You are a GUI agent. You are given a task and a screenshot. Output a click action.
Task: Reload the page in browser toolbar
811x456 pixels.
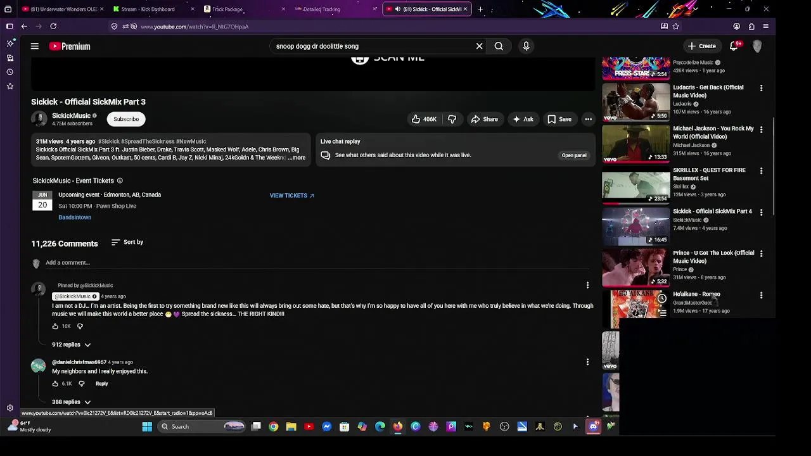(x=53, y=26)
